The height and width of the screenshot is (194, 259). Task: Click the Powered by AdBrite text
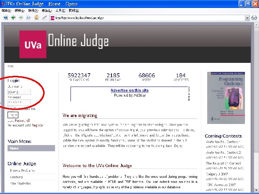click(129, 95)
